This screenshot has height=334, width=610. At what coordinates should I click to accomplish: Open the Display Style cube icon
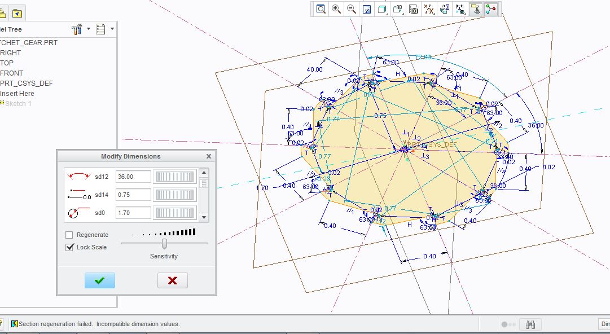click(383, 10)
